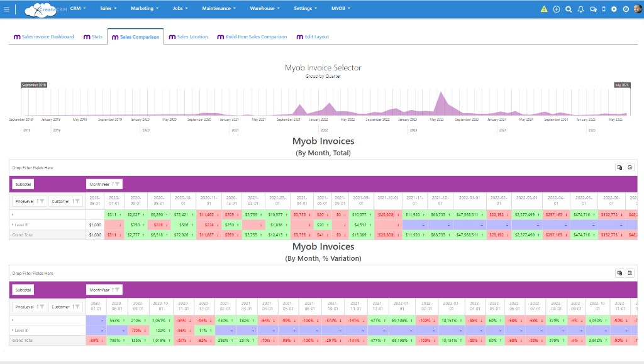The width and height of the screenshot is (644, 364).
Task: Open the Maintenance dropdown menu
Action: 219,8
